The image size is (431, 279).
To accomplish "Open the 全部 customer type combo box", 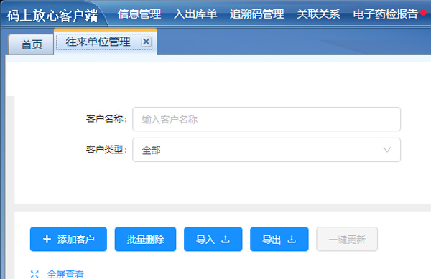I will click(267, 150).
